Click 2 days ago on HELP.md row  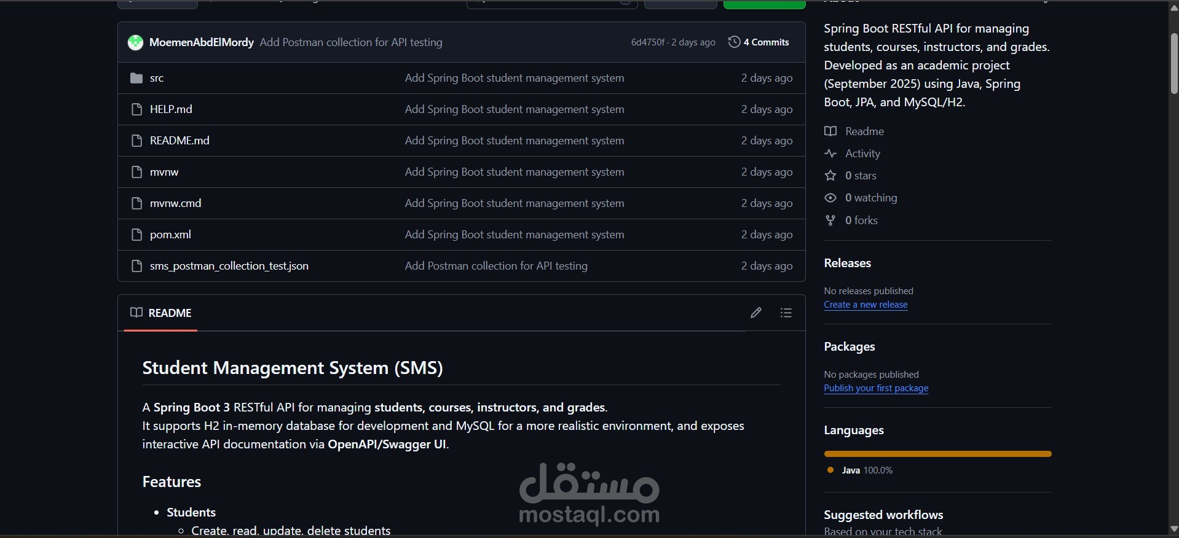pyautogui.click(x=767, y=109)
